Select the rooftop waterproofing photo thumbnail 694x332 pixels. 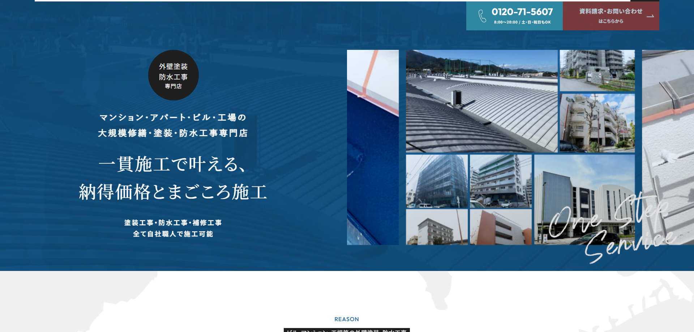tap(481, 101)
